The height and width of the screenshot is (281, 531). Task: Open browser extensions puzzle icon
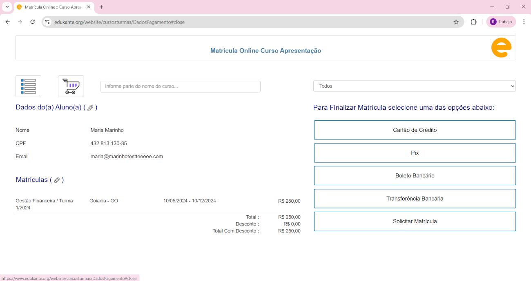[x=474, y=22]
